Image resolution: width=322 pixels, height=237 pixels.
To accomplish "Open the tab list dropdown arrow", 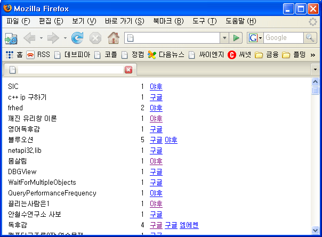I will (315, 70).
